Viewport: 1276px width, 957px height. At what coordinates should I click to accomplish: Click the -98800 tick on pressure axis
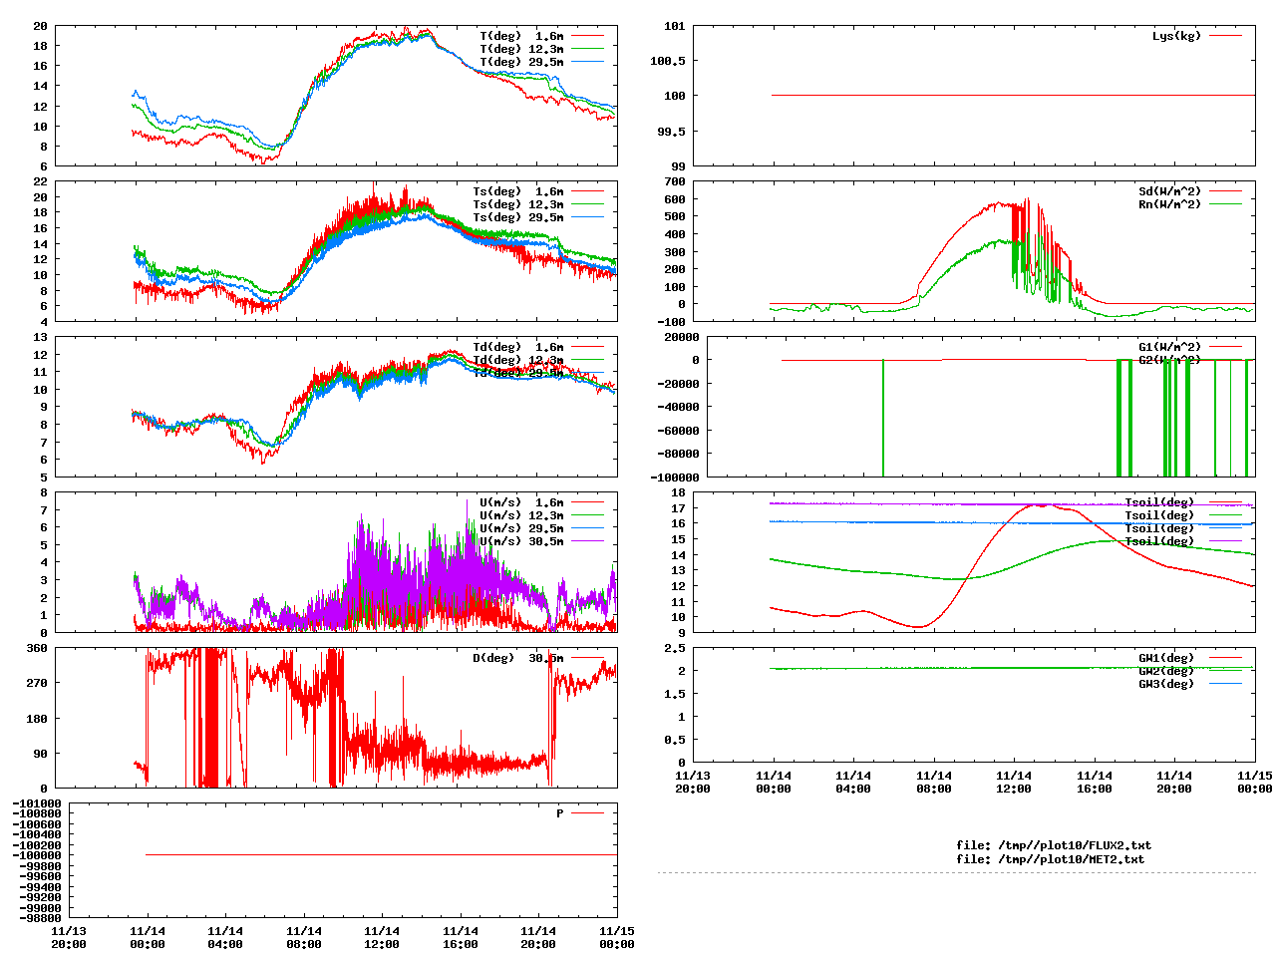click(40, 918)
